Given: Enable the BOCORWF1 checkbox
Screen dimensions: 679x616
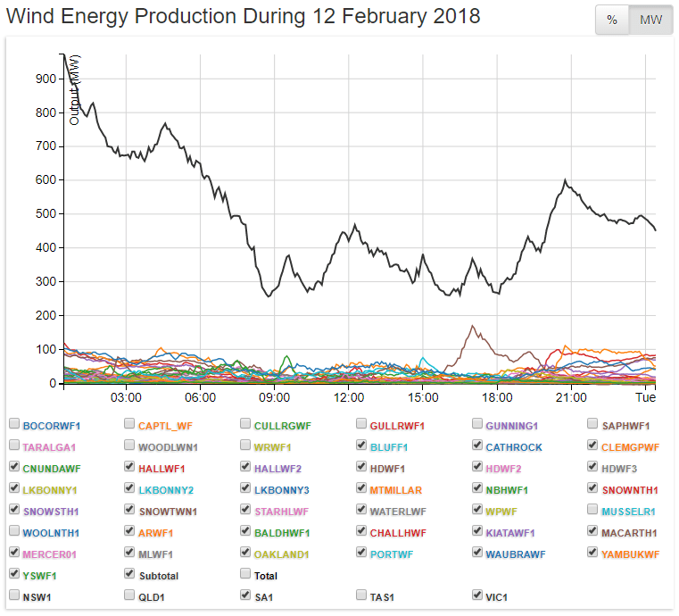Looking at the screenshot, I should (14, 424).
